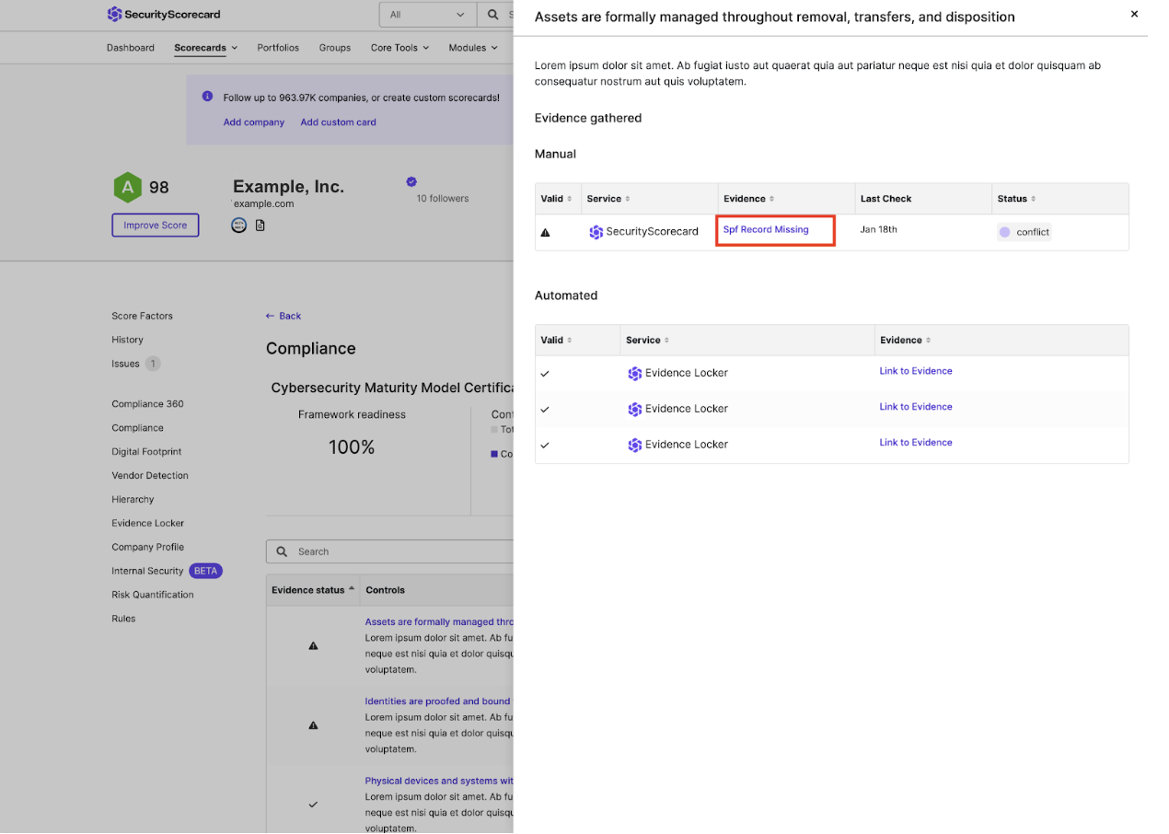Screen dimensions: 1169x834
Task: Click first Evidence Locker logo icon
Action: coord(634,373)
